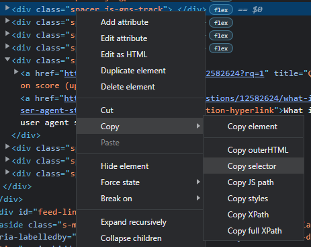Choose Collapse children menu item
The height and width of the screenshot is (247, 311).
coord(140,238)
